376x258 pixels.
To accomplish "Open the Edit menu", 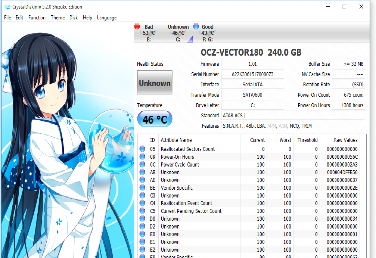I will (19, 18).
